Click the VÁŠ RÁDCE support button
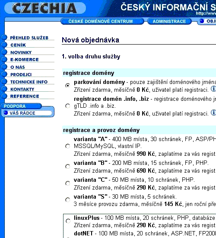 [x=28, y=113]
